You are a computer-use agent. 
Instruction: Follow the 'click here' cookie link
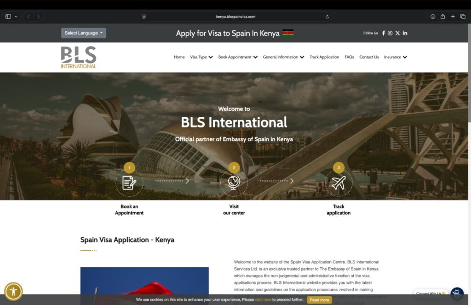(263, 299)
